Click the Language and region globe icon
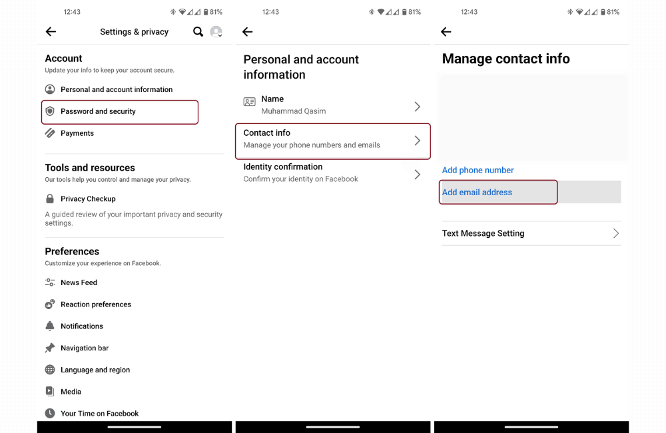 (x=50, y=370)
